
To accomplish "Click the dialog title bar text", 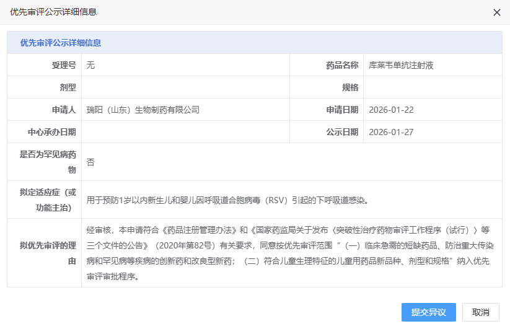I will click(53, 12).
